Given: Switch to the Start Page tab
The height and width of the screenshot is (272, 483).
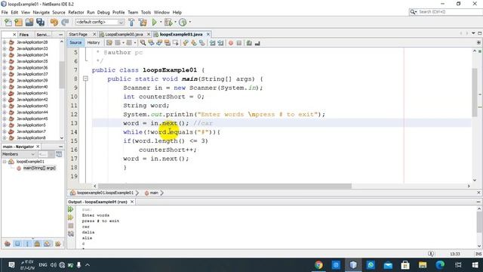Looking at the screenshot, I should pyautogui.click(x=78, y=34).
